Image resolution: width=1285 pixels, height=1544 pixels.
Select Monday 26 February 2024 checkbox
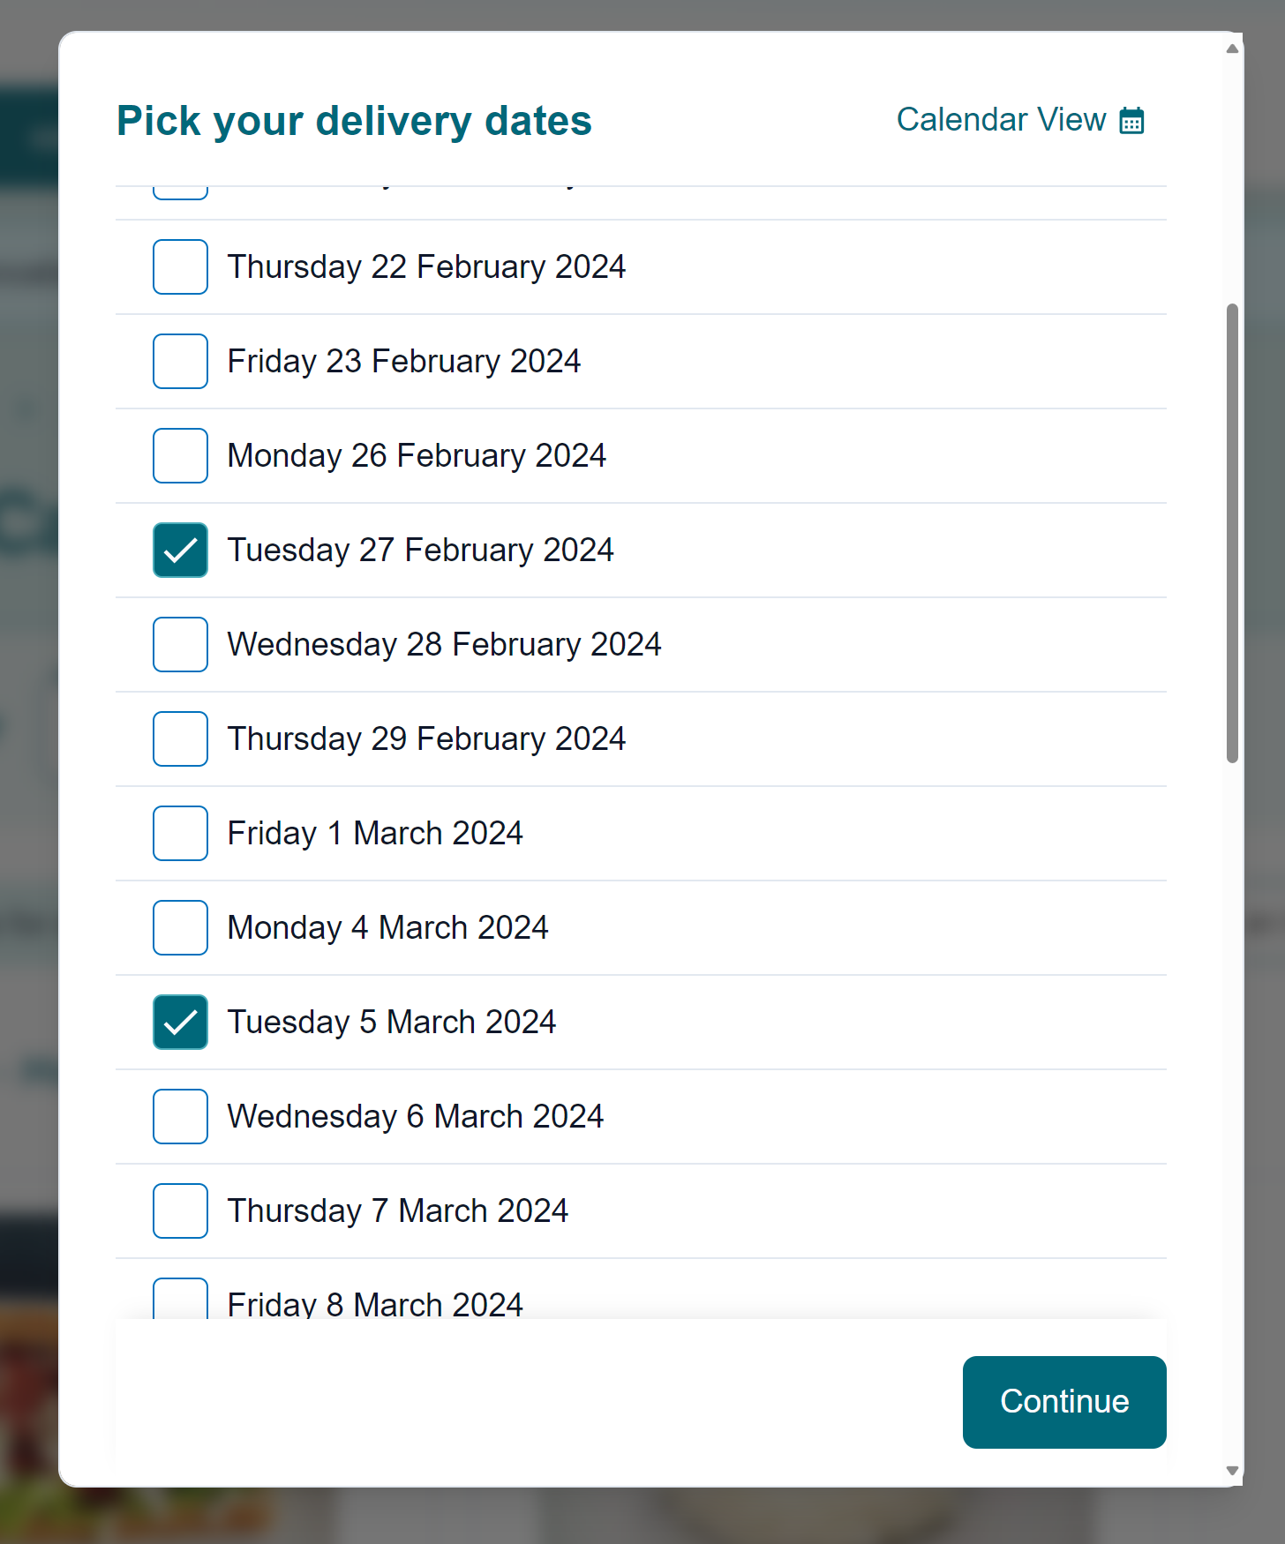[180, 455]
